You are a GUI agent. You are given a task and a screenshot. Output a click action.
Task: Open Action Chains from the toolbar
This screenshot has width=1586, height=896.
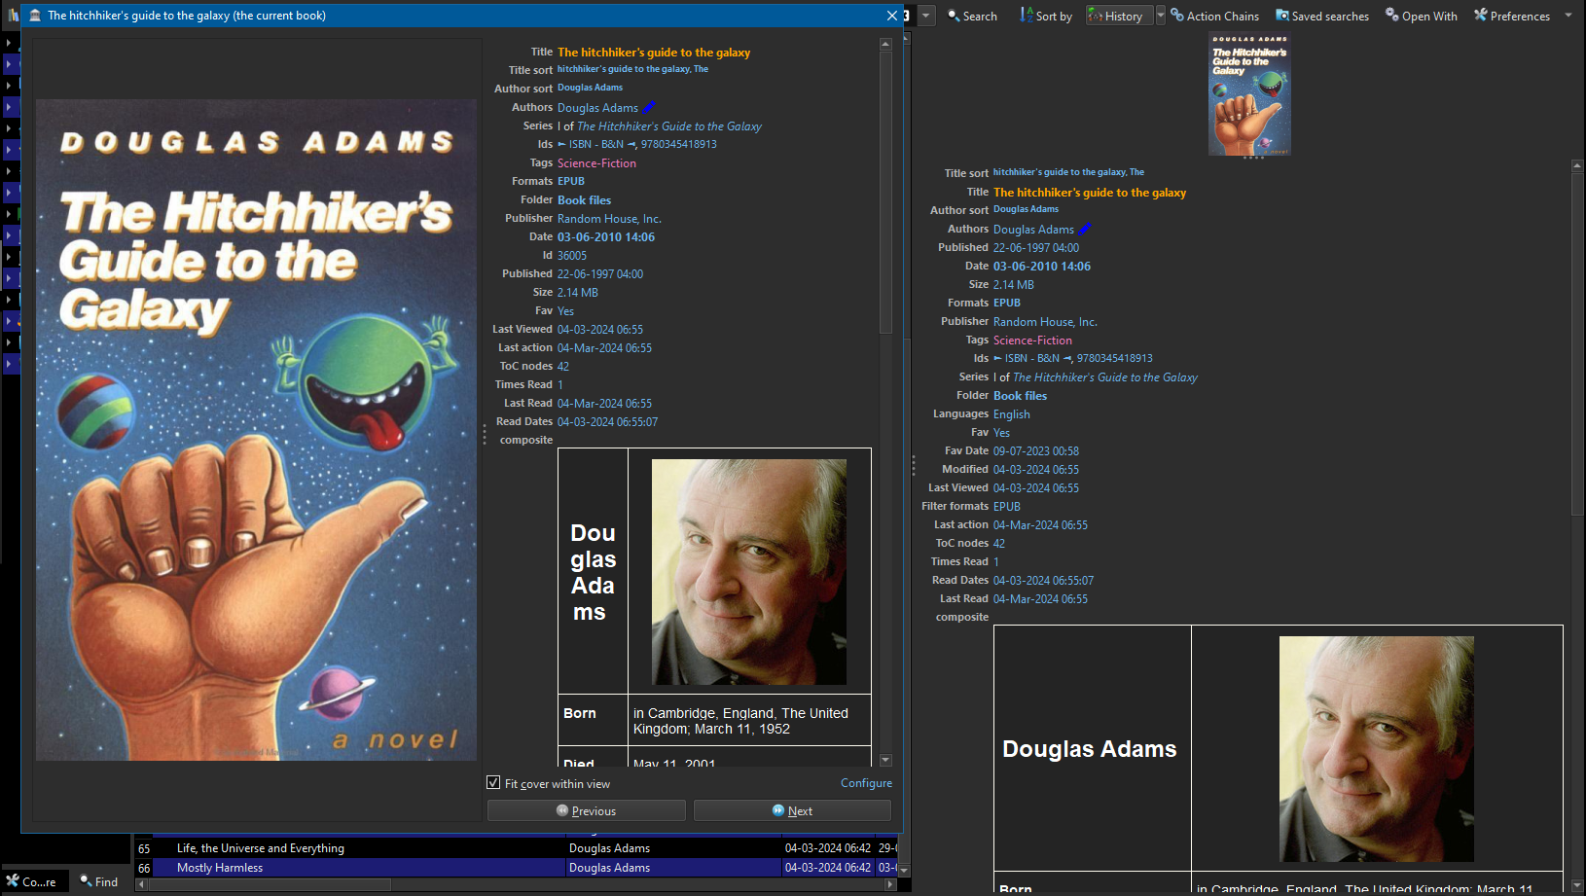[1214, 16]
